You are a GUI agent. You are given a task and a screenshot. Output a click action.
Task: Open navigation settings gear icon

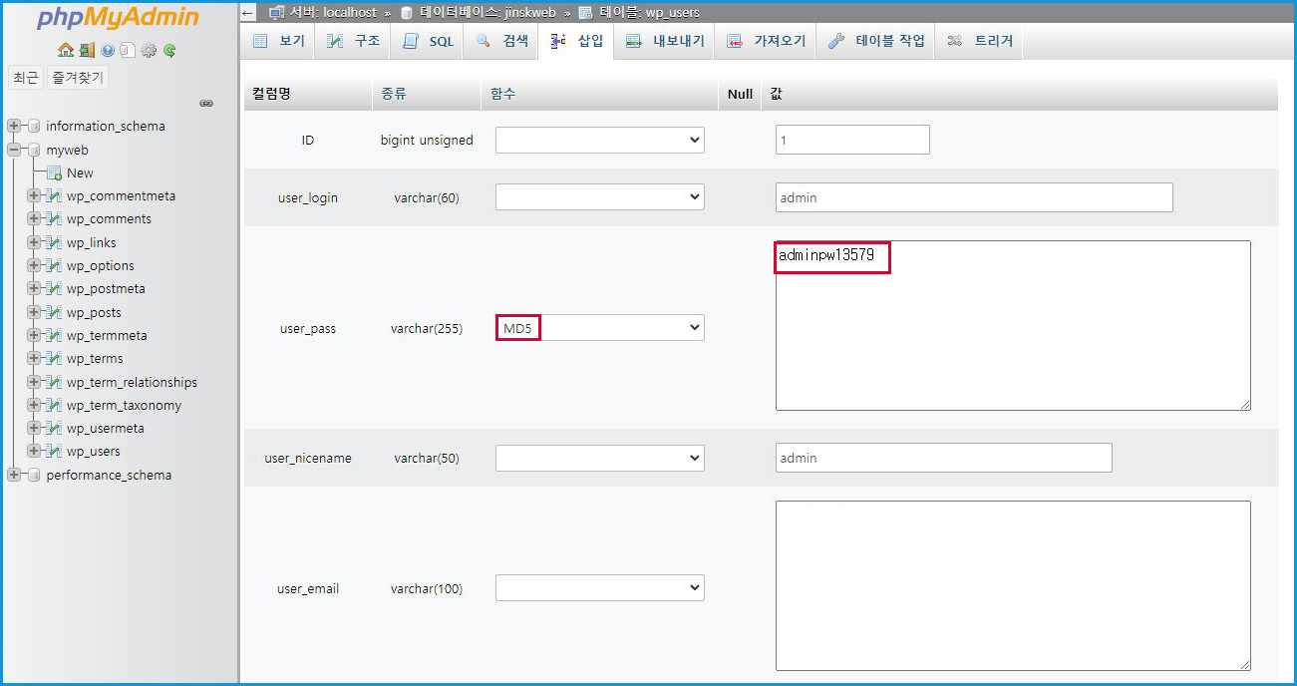[149, 50]
